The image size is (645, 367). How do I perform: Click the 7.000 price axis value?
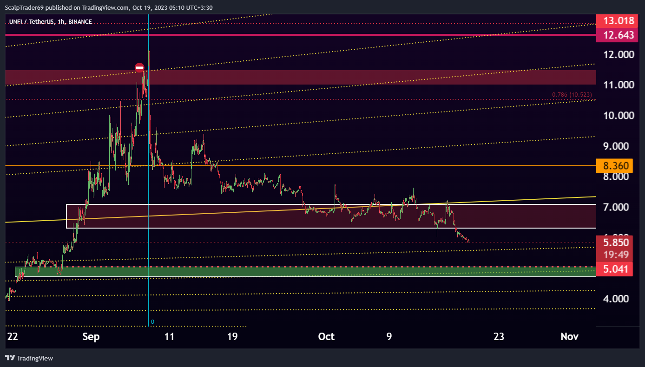[615, 207]
